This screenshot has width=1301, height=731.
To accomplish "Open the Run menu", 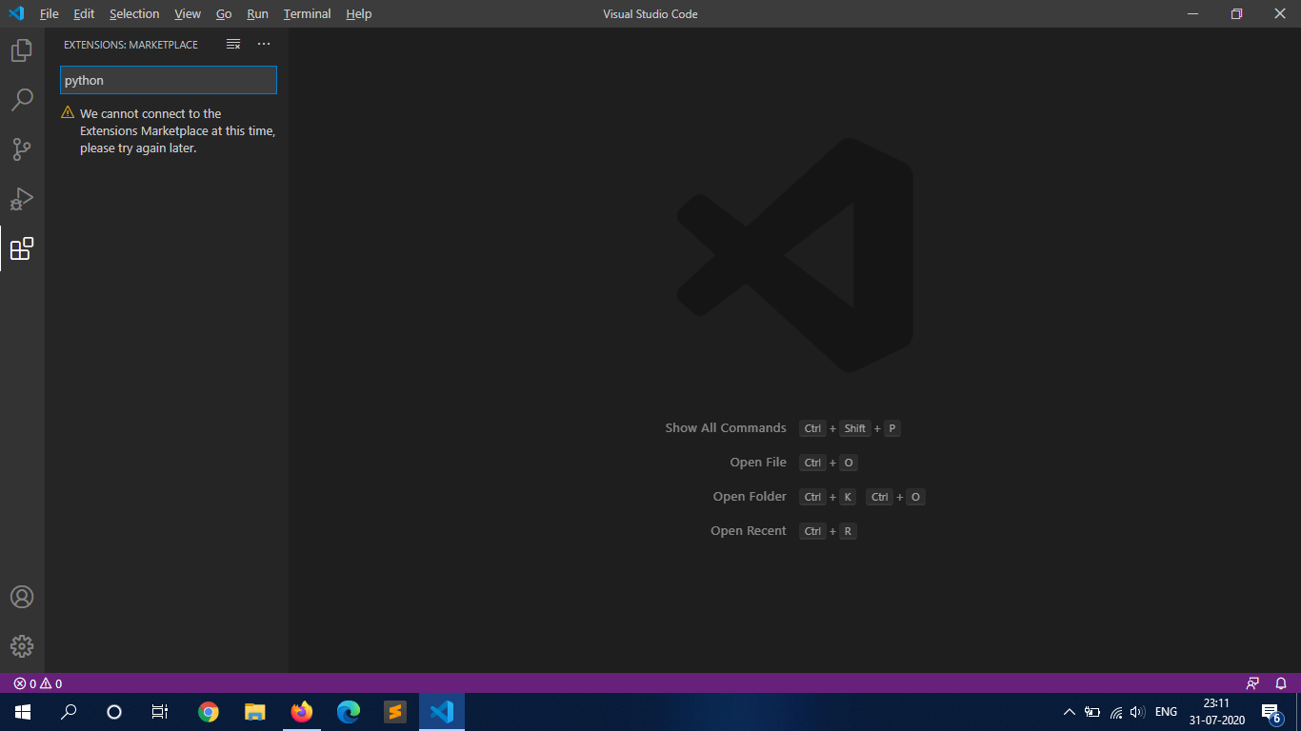I will (x=257, y=13).
